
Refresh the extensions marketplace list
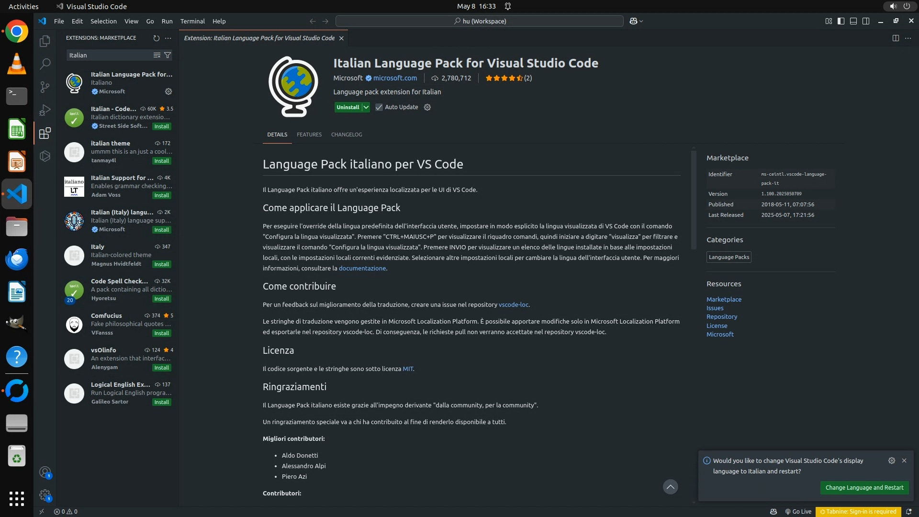click(x=156, y=38)
